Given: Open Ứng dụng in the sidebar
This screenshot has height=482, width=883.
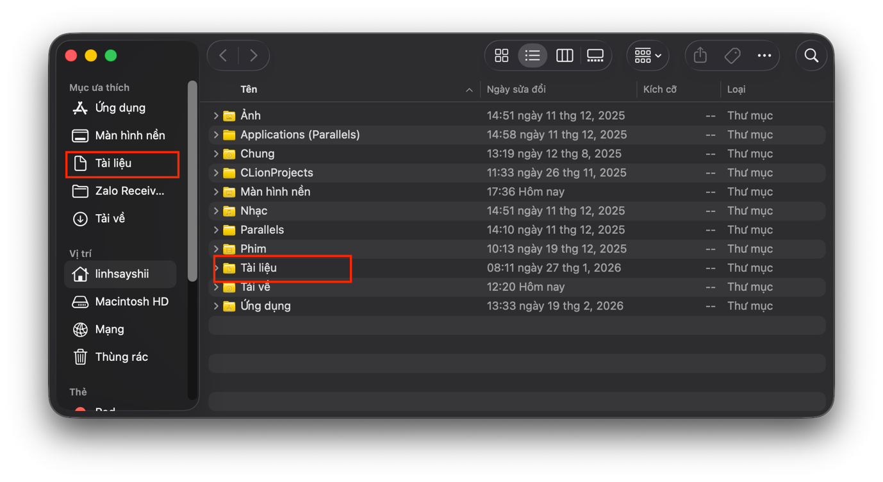Looking at the screenshot, I should 120,108.
